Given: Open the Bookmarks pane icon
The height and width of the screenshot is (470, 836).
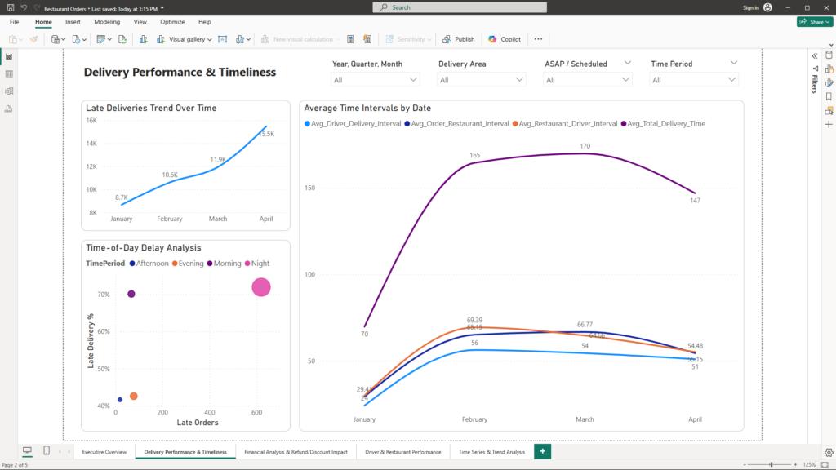Looking at the screenshot, I should [x=829, y=96].
